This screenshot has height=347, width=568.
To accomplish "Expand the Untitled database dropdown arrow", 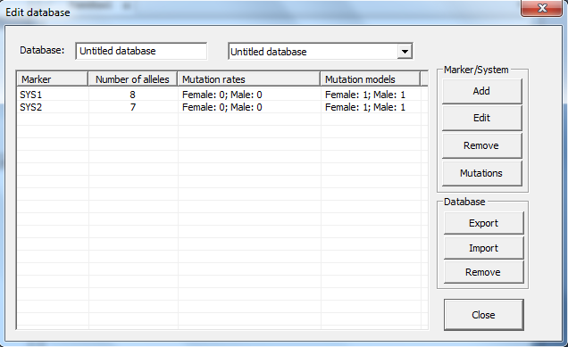I will point(405,52).
